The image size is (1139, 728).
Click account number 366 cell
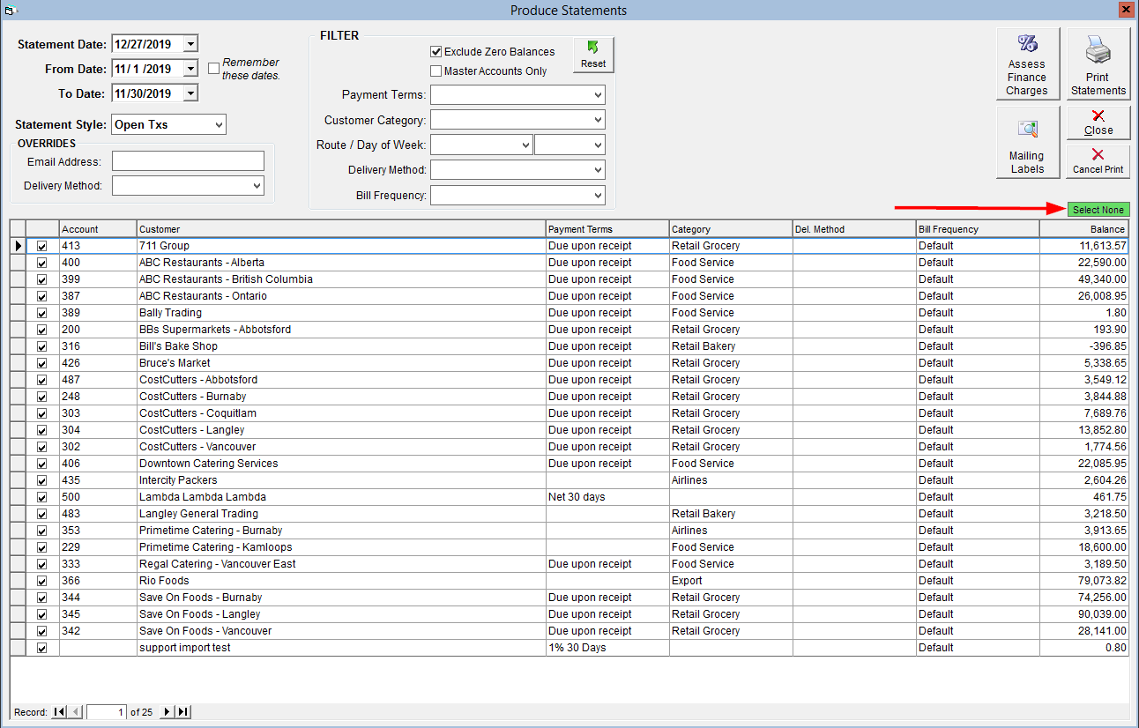(x=98, y=581)
